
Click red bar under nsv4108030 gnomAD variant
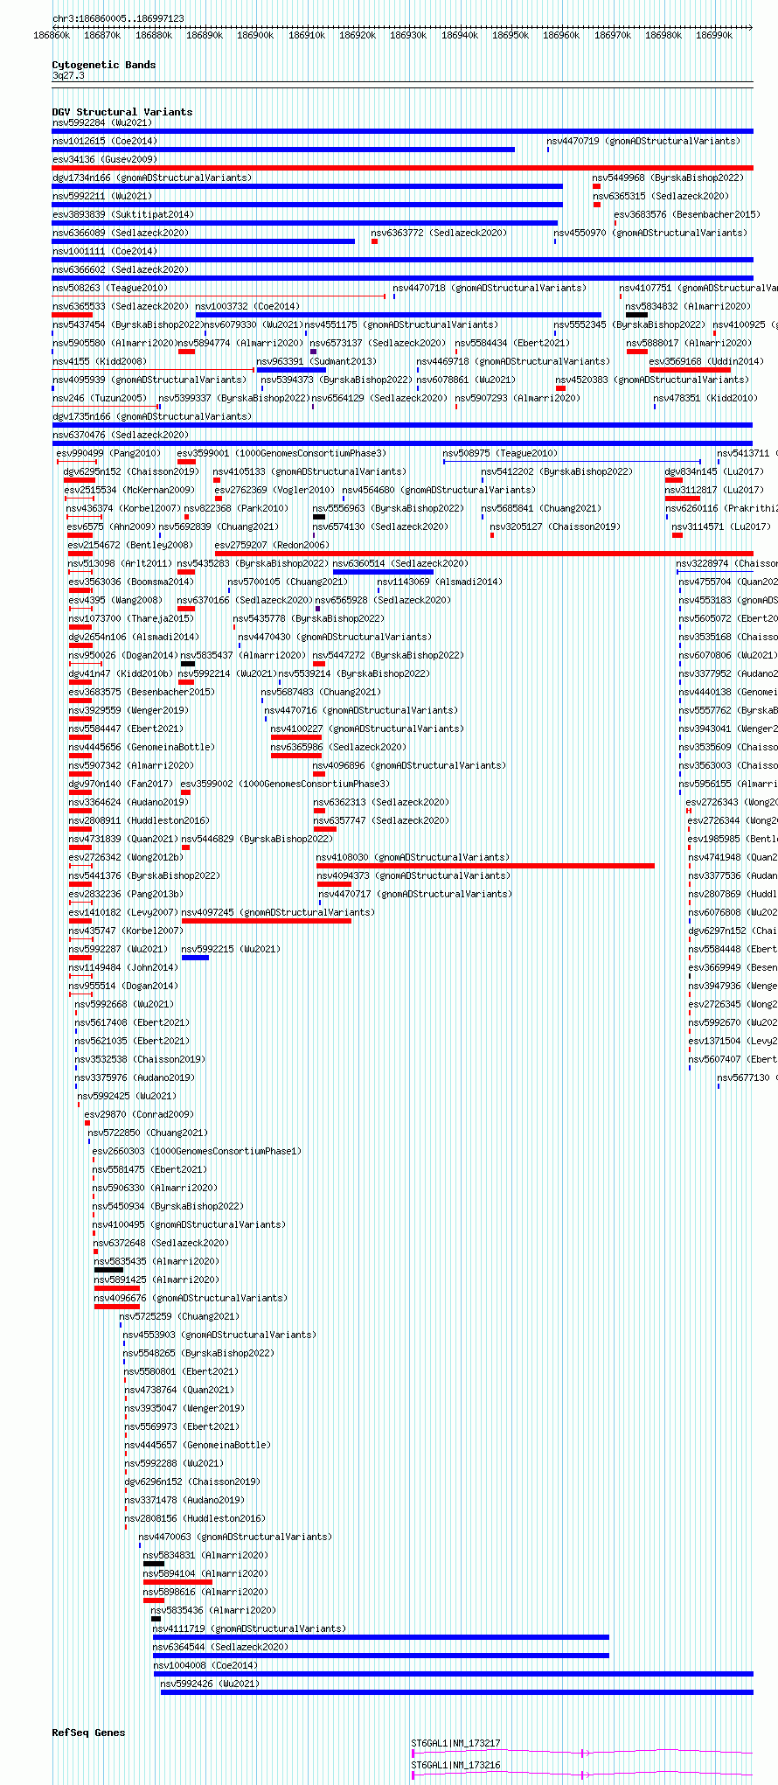click(x=485, y=866)
